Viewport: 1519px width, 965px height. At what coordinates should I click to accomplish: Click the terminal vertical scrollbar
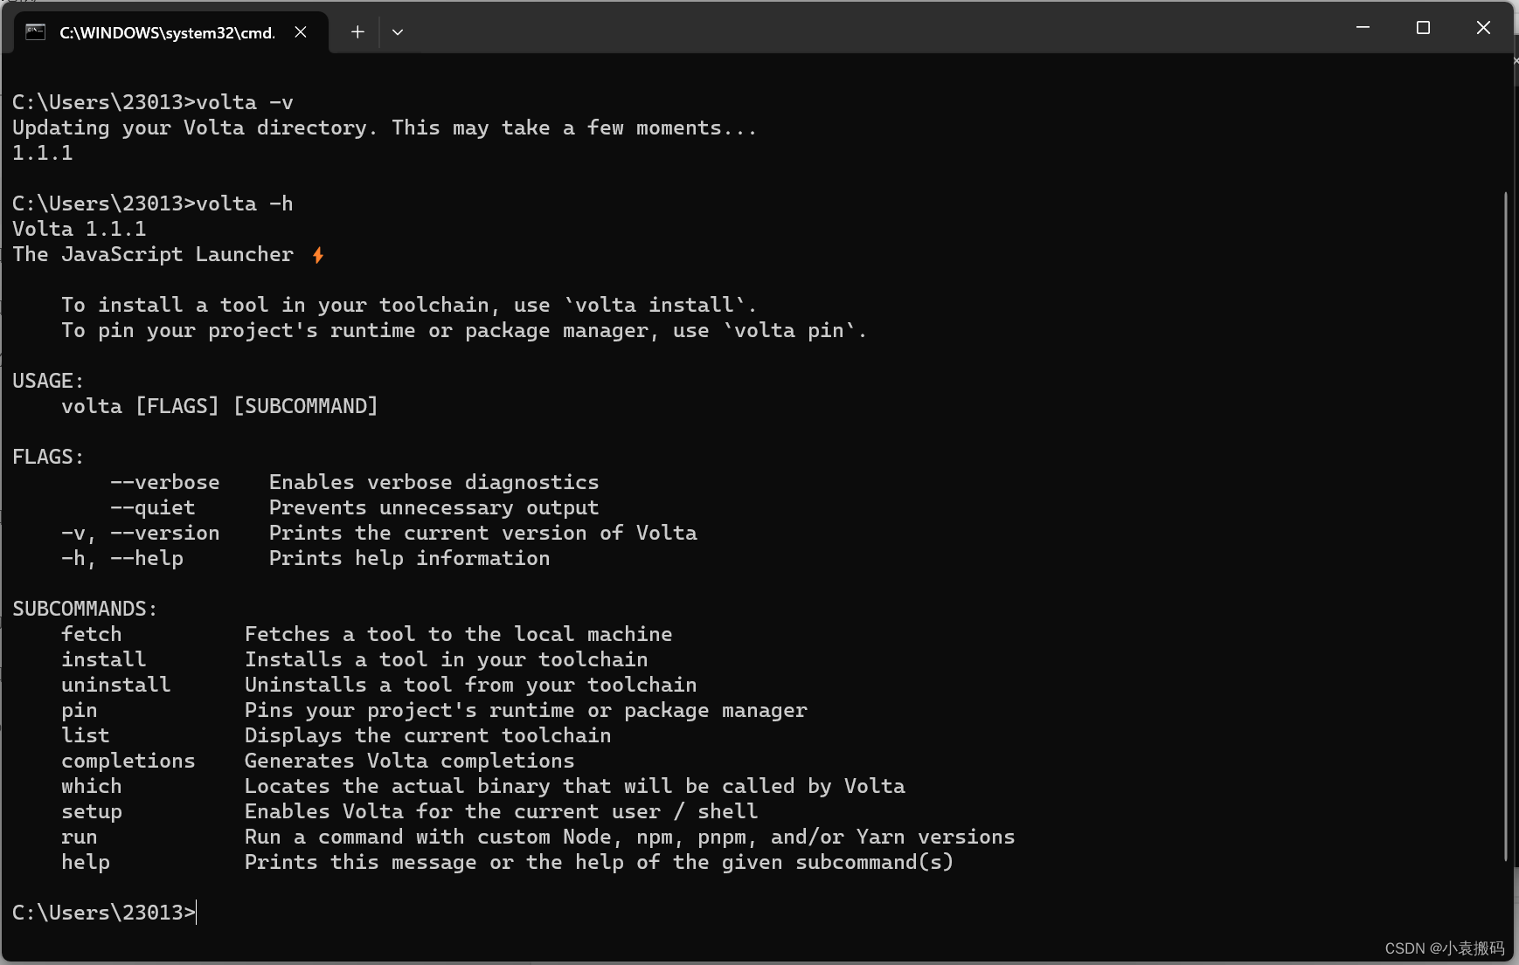(x=1506, y=526)
